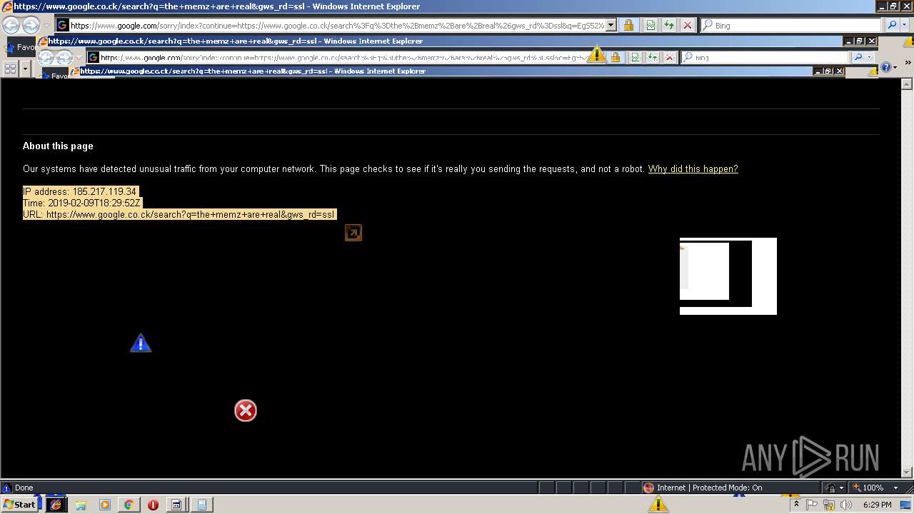The height and width of the screenshot is (514, 914).
Task: Click the 'Done' status bar text
Action: (x=24, y=488)
